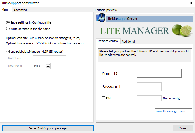Click Save QuickSupport package button
195x133 pixels.
48,128
